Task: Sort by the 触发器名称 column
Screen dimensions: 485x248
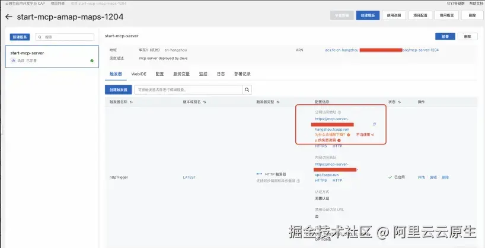Action: tap(132, 102)
